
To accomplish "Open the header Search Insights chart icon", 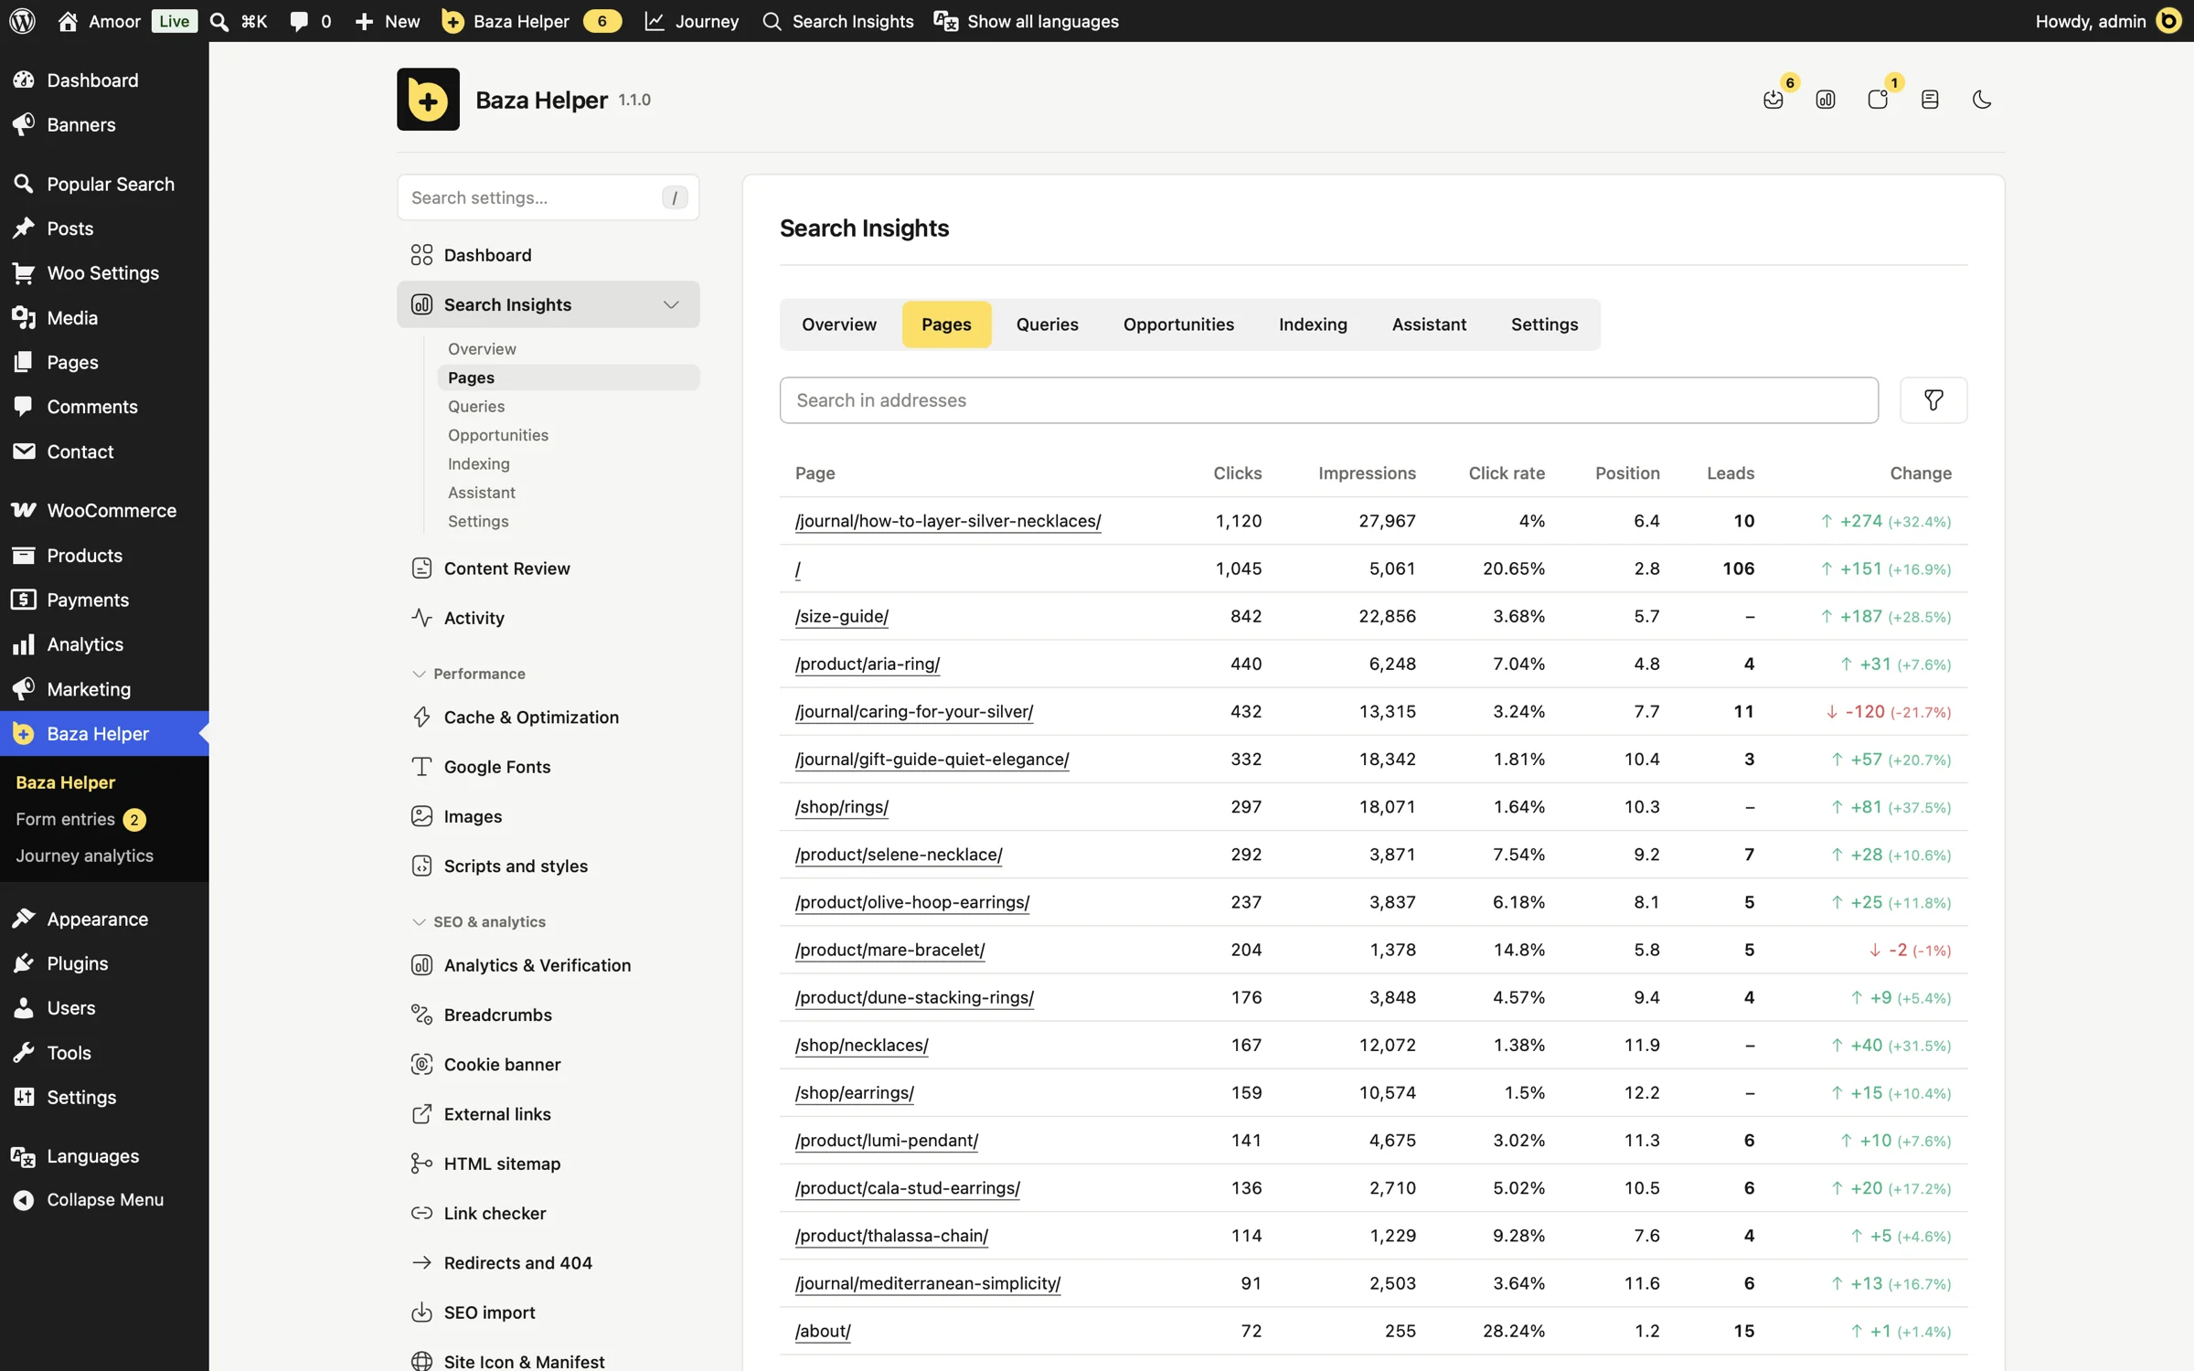I will pos(1825,100).
